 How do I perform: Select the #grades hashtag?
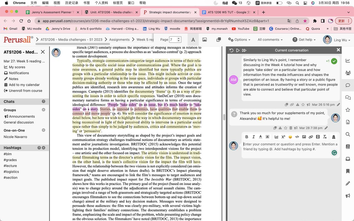click(10, 160)
